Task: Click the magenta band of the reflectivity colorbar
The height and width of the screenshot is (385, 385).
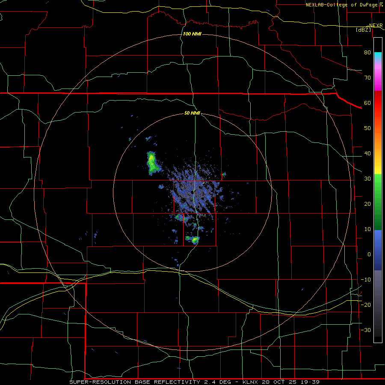Action: point(378,79)
